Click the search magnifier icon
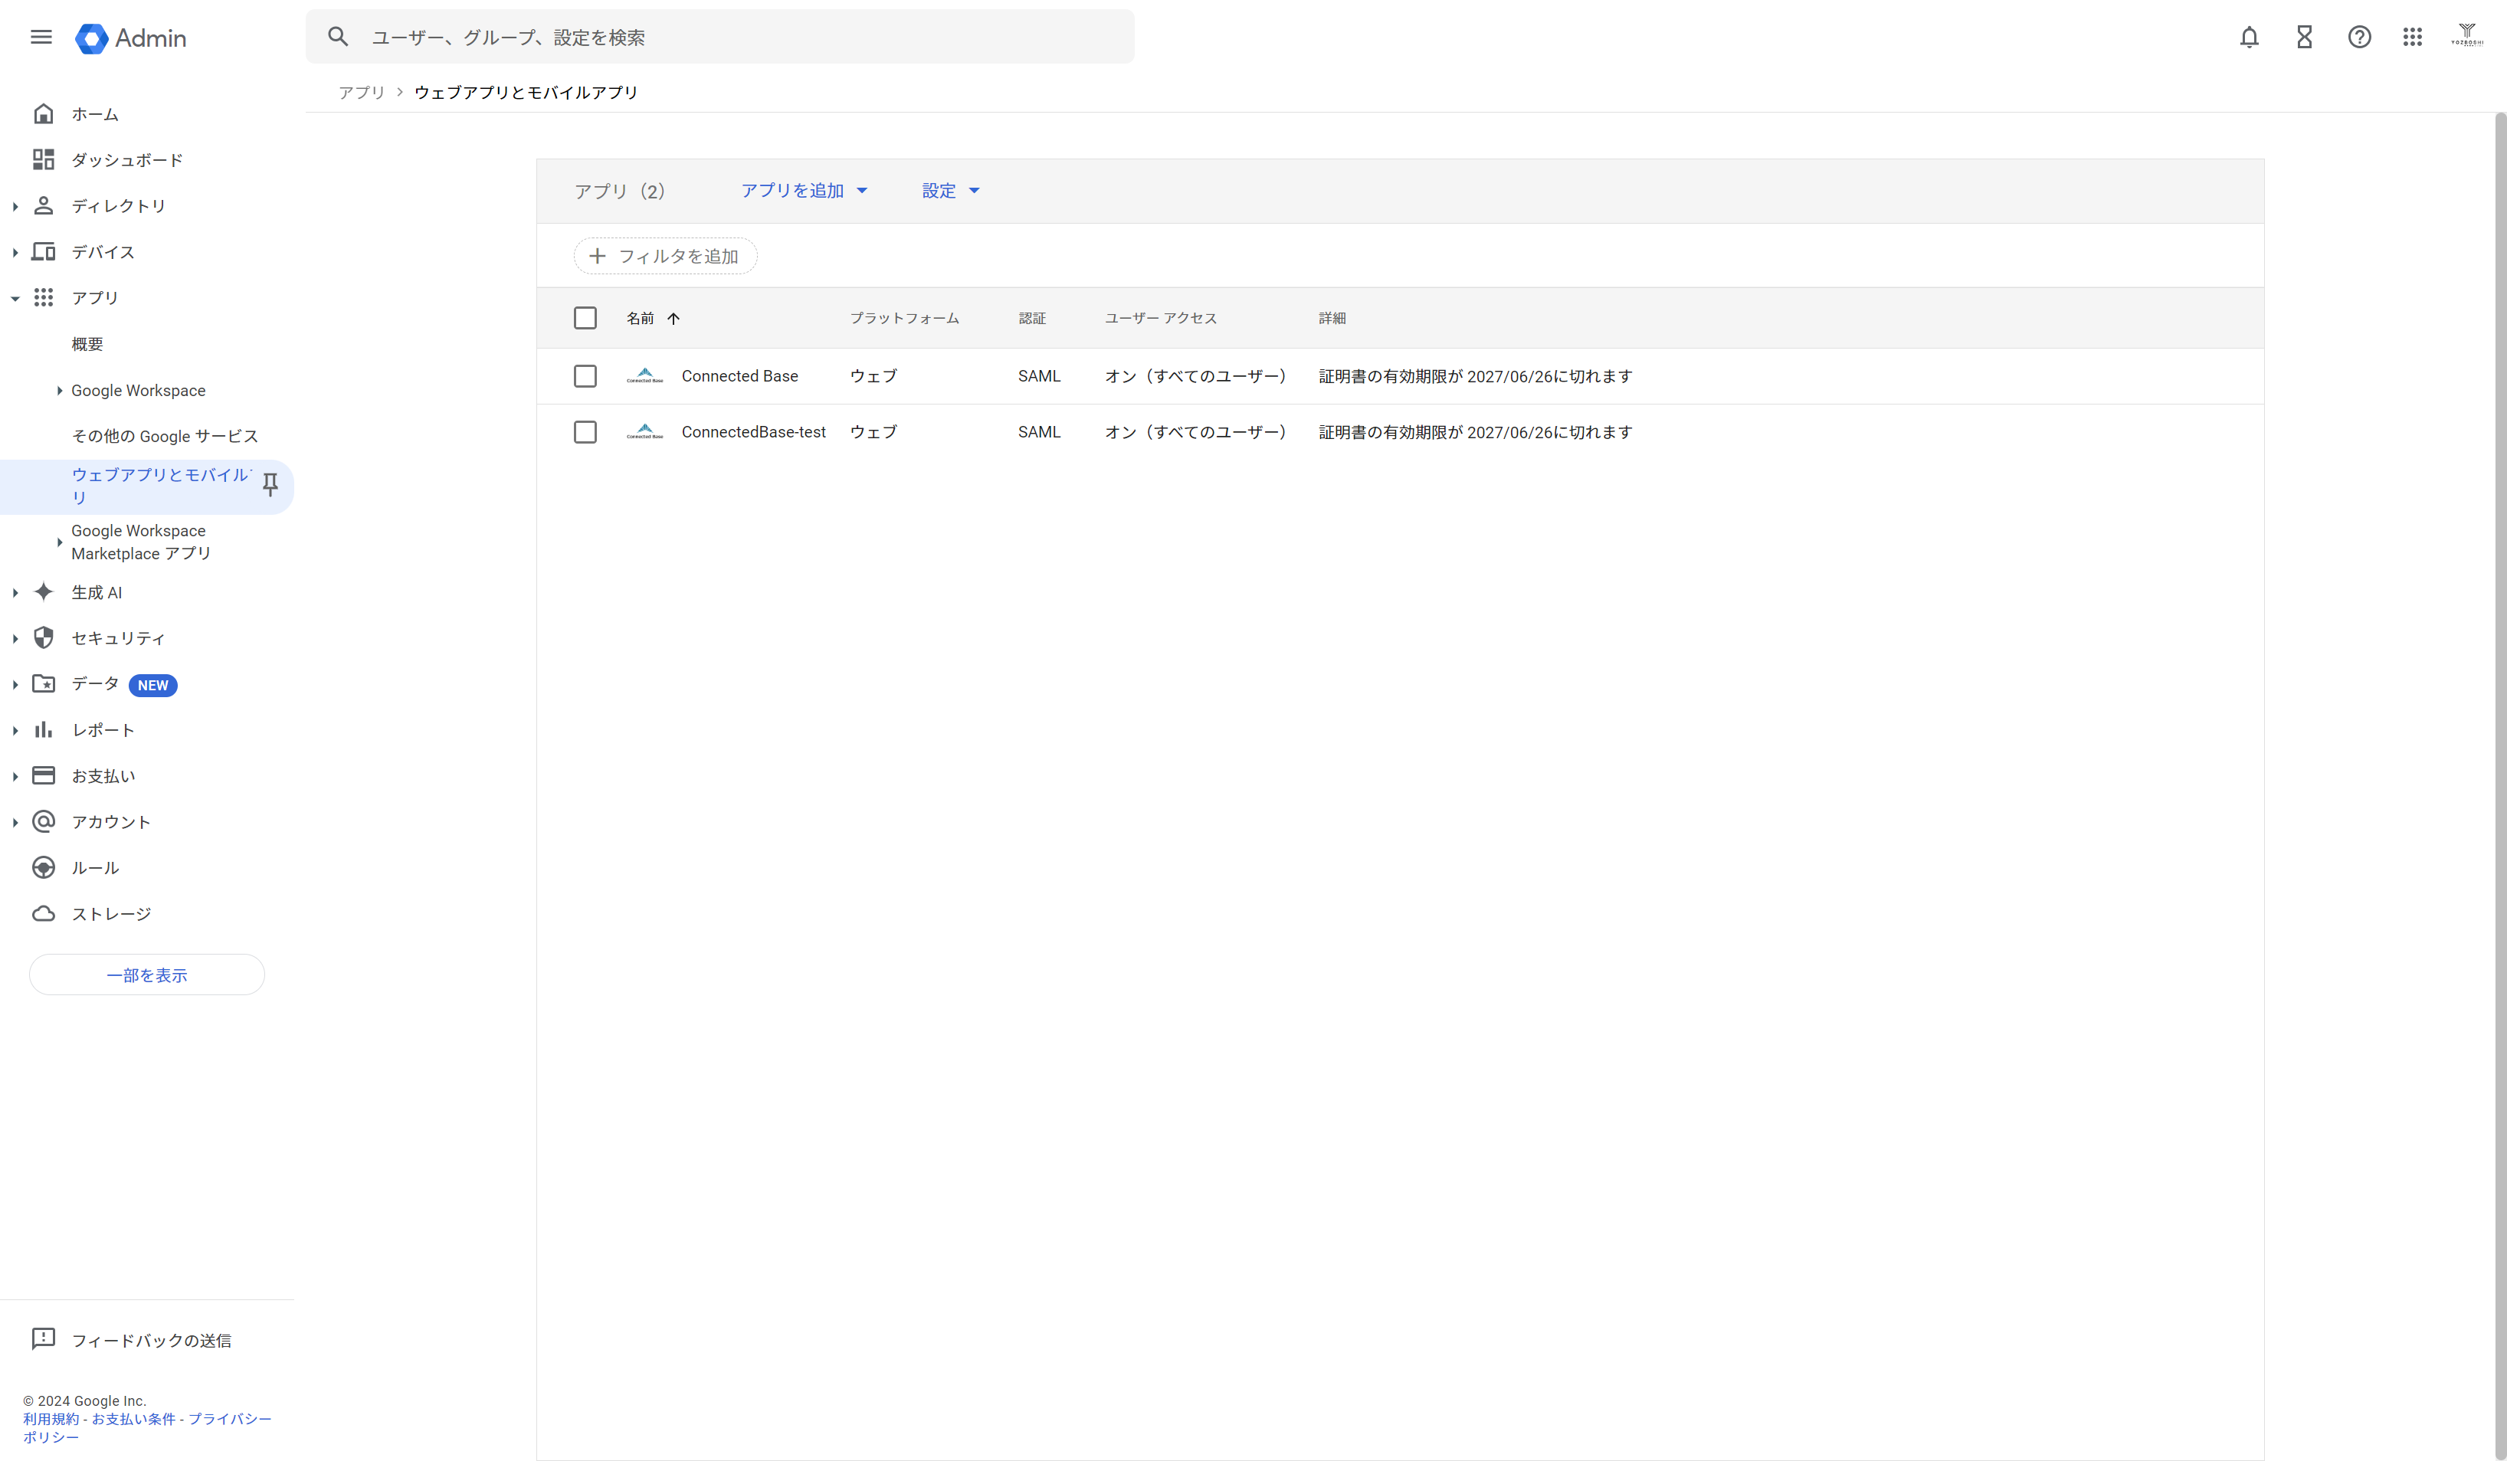 [338, 37]
